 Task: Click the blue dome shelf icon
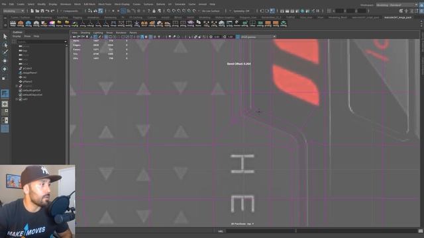[28, 24]
